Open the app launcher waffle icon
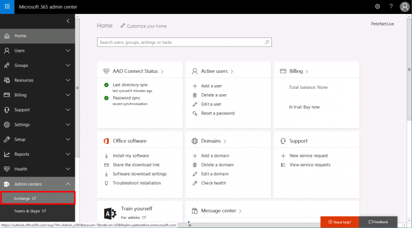The image size is (412, 228). pos(7,6)
